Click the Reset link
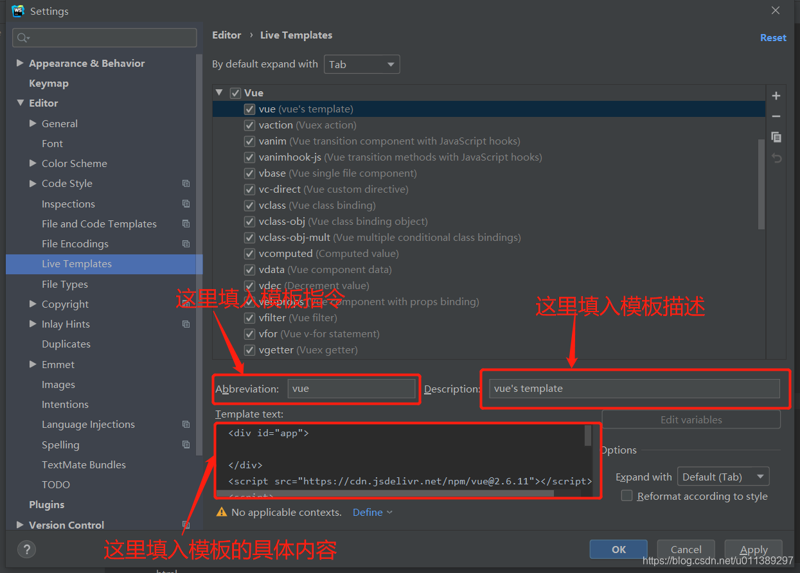 pos(773,37)
